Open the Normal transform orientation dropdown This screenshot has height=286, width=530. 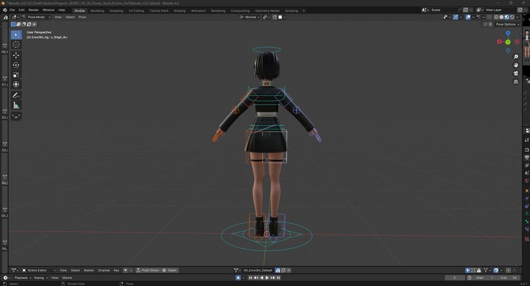(x=249, y=17)
